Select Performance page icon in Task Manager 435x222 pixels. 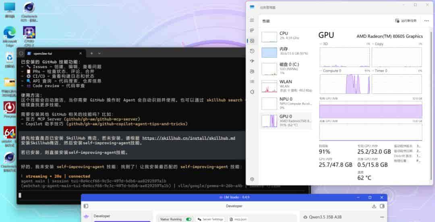coord(252,41)
